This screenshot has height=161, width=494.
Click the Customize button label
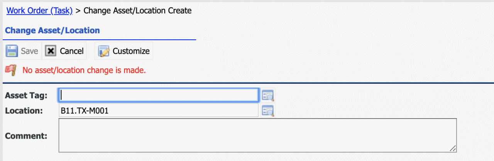click(x=131, y=51)
